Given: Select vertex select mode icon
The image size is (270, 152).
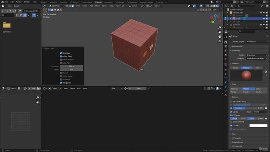Looking at the screenshot, I should pos(67,6).
